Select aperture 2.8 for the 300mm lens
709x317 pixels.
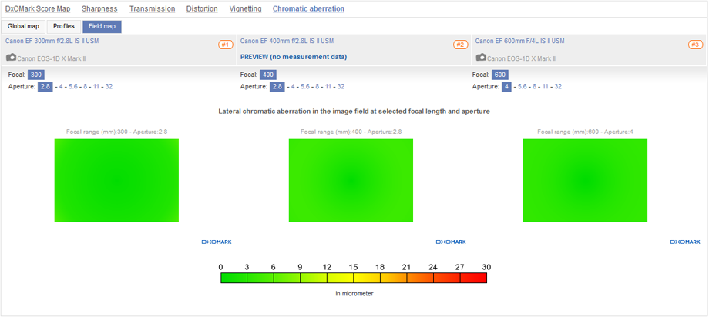(45, 87)
